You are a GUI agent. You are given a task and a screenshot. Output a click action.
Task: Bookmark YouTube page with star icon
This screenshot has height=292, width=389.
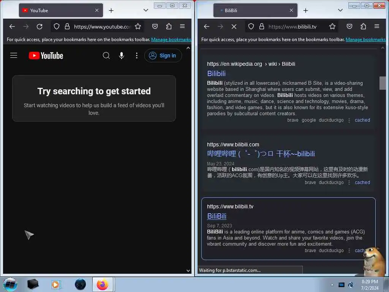(x=138, y=26)
